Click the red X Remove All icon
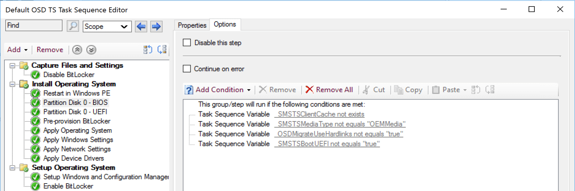 [x=309, y=90]
